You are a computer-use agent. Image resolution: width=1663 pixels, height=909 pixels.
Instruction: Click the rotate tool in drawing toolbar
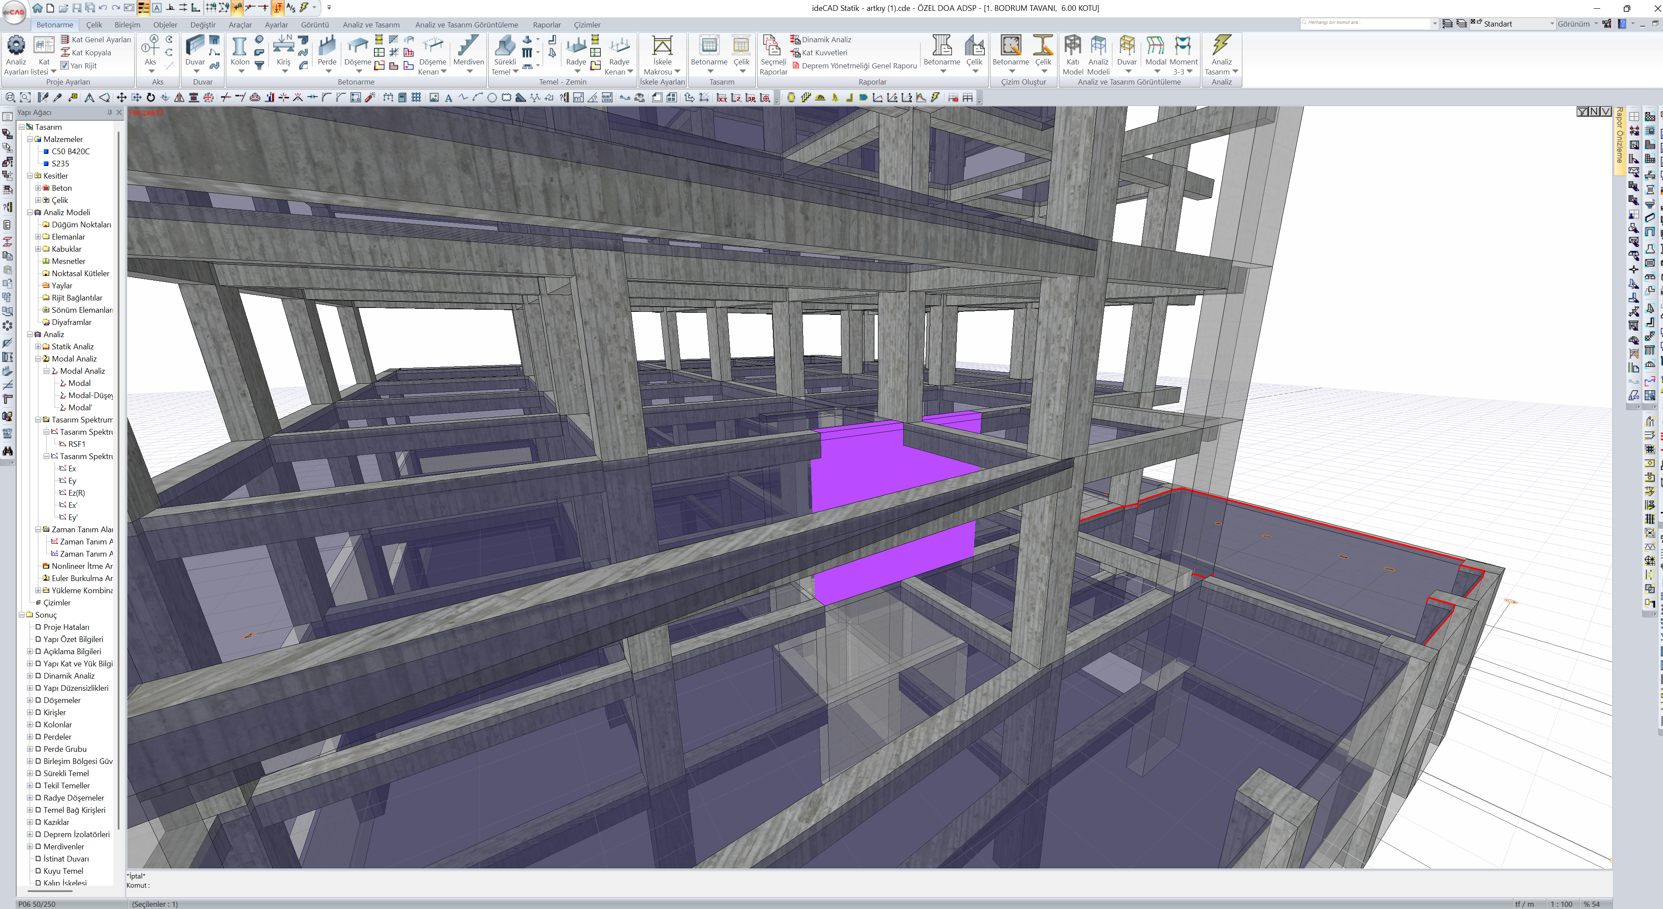pyautogui.click(x=150, y=98)
